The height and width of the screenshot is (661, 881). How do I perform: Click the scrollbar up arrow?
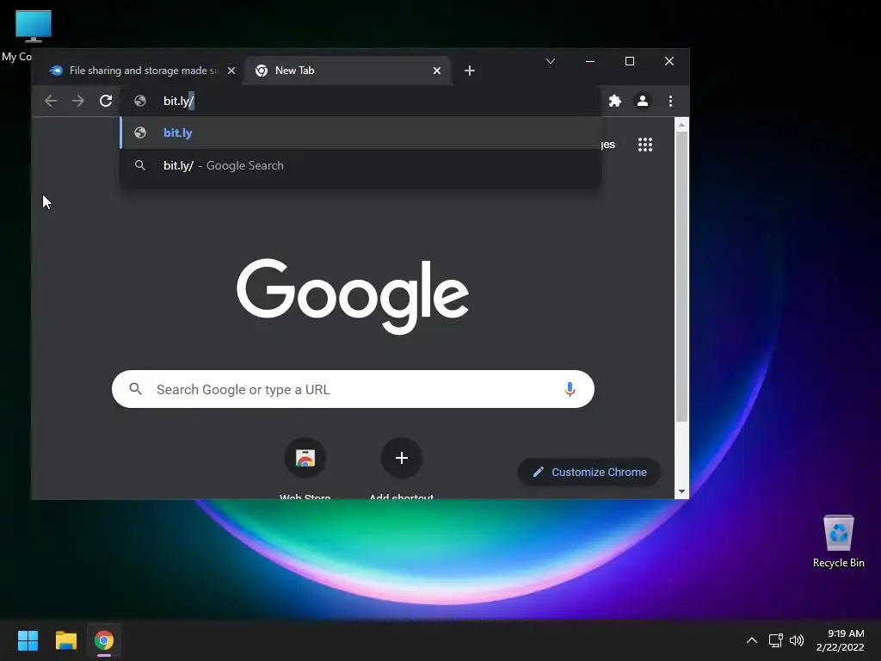coord(681,125)
